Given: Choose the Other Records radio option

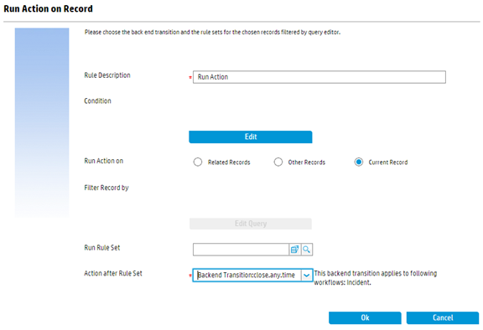Looking at the screenshot, I should pos(278,162).
